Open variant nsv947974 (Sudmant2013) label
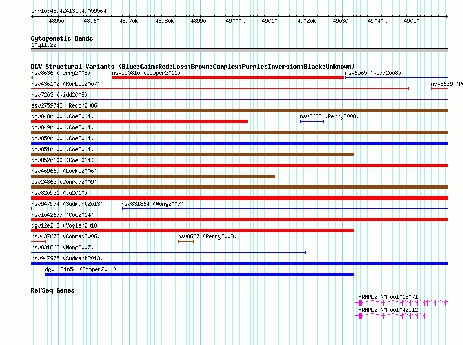This screenshot has width=463, height=345. click(x=67, y=204)
